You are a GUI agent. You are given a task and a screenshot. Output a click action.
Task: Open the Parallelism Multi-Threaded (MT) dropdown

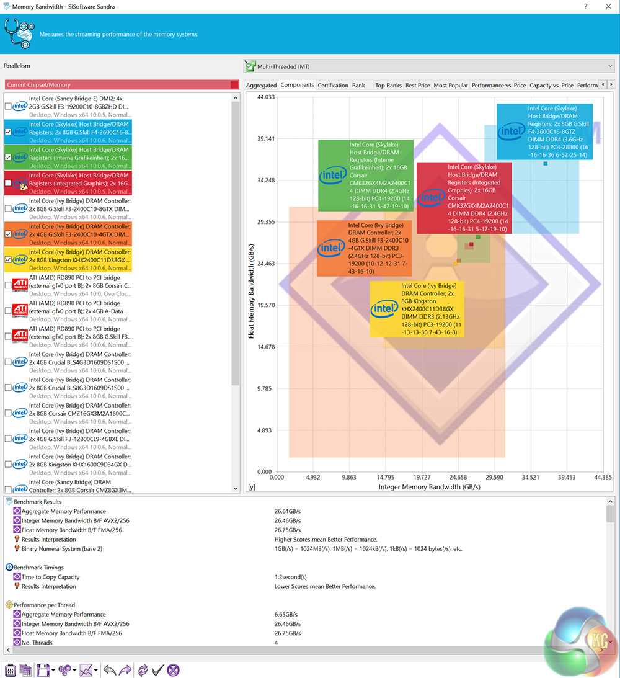[429, 66]
